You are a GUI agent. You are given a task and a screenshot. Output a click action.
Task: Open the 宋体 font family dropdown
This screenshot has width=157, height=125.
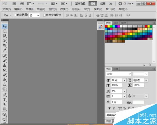[119, 74]
